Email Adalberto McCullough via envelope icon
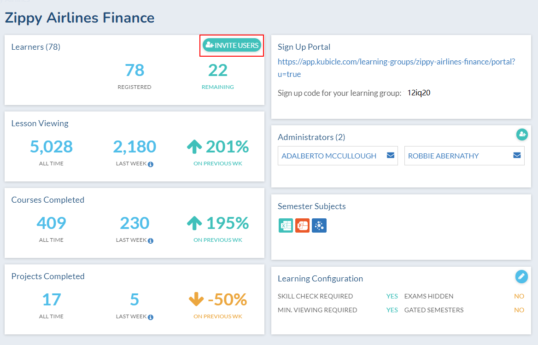The image size is (538, 345). [391, 155]
